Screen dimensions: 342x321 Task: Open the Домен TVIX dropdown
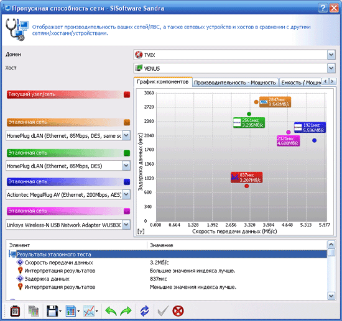coord(331,55)
